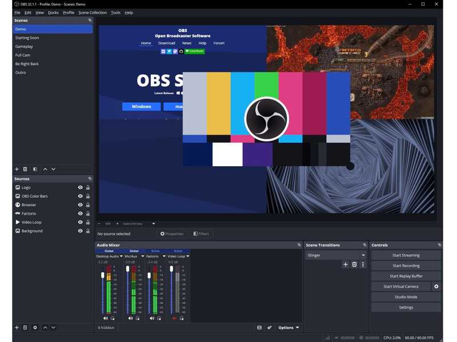This screenshot has height=342, width=457.
Task: Unmute Video Loop speaker icon
Action: tap(174, 318)
